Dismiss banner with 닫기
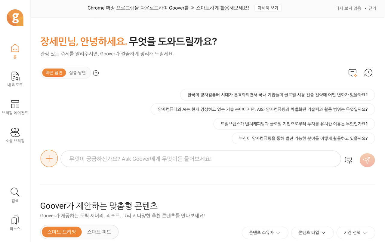 (372, 8)
